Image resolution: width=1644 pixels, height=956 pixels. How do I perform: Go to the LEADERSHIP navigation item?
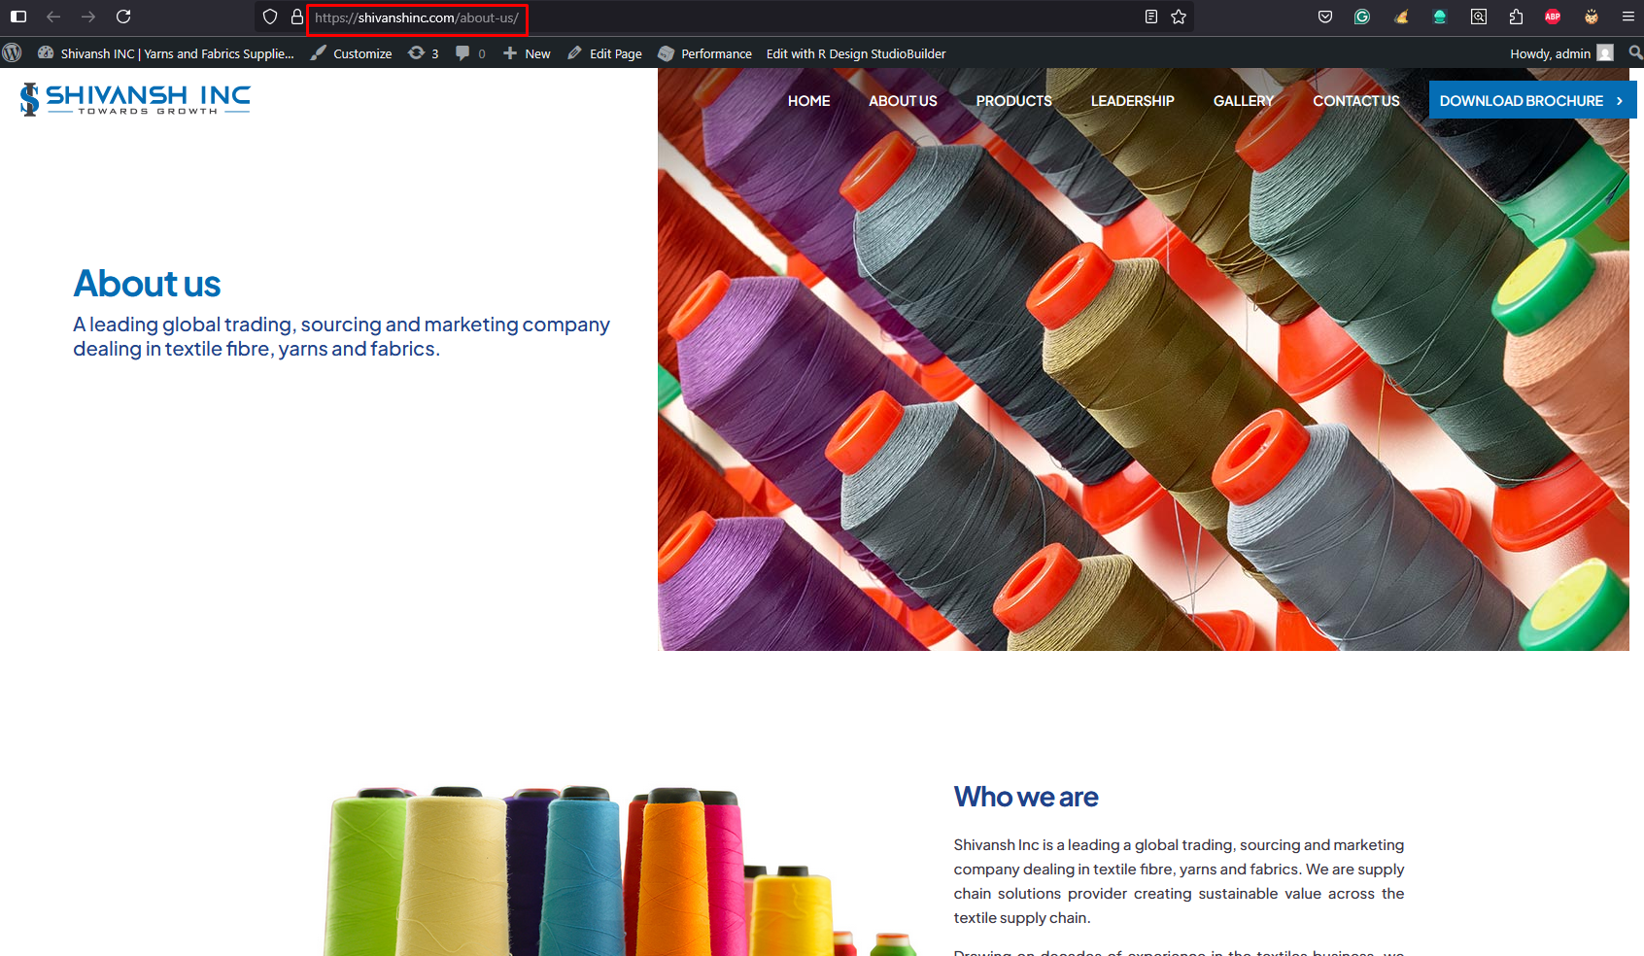tap(1132, 101)
